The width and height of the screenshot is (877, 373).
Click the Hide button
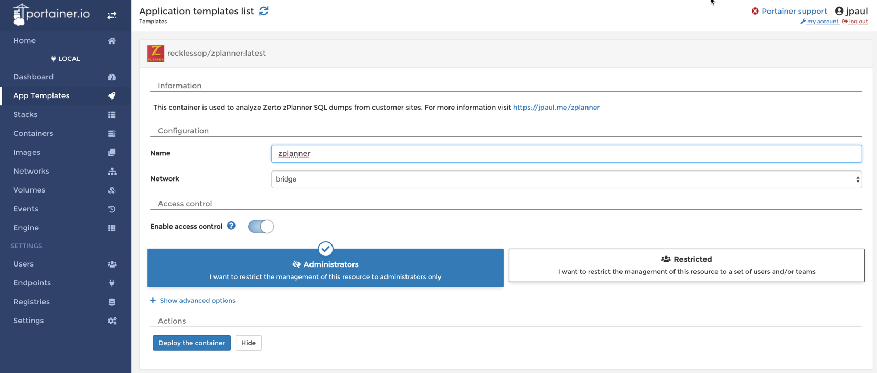click(249, 343)
